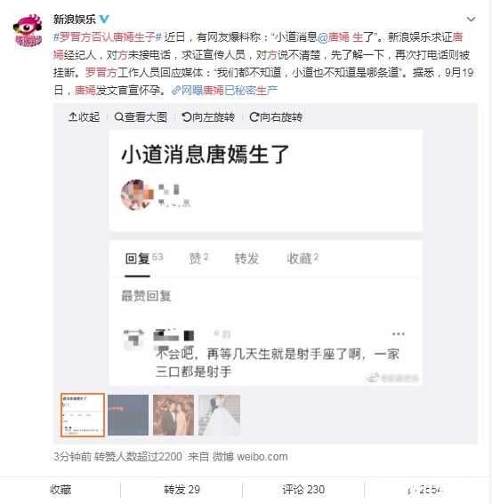The image size is (492, 504).
Task: Expand the post options chevron menu
Action: tap(471, 20)
